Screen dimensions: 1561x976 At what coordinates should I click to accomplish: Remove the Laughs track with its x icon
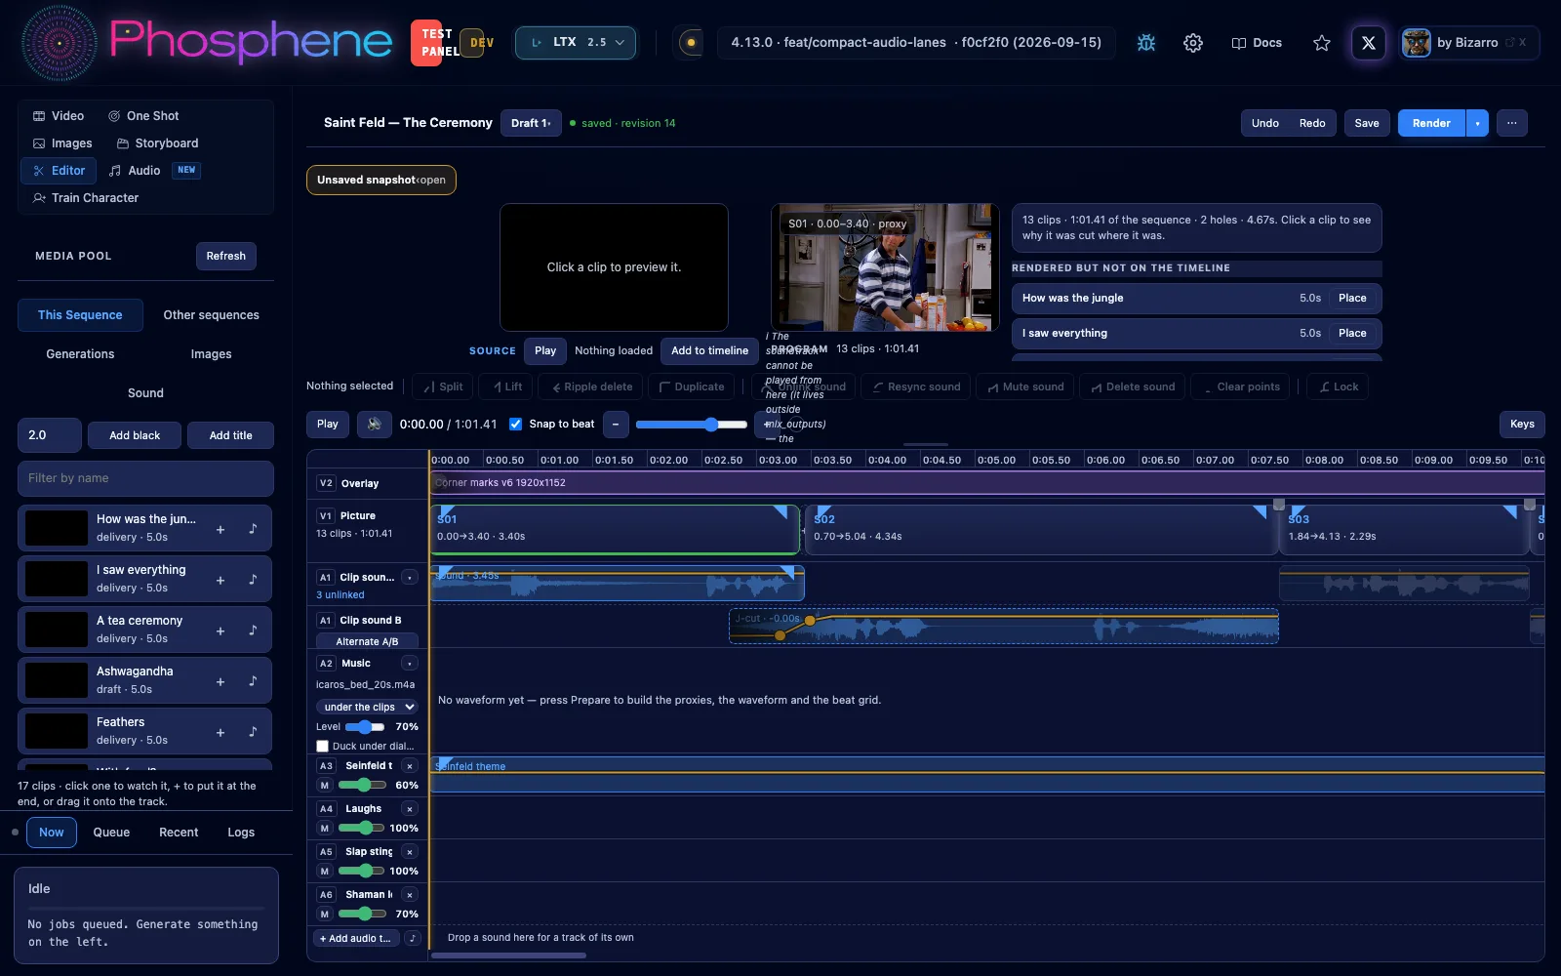point(410,809)
